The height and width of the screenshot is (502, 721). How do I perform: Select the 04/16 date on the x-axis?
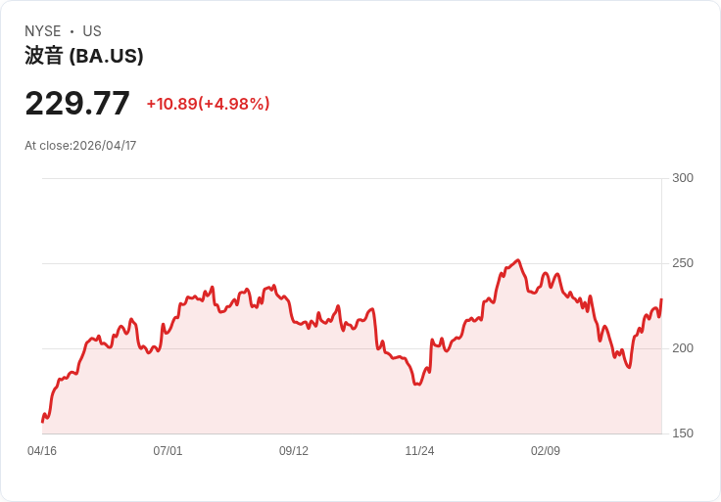pos(42,451)
